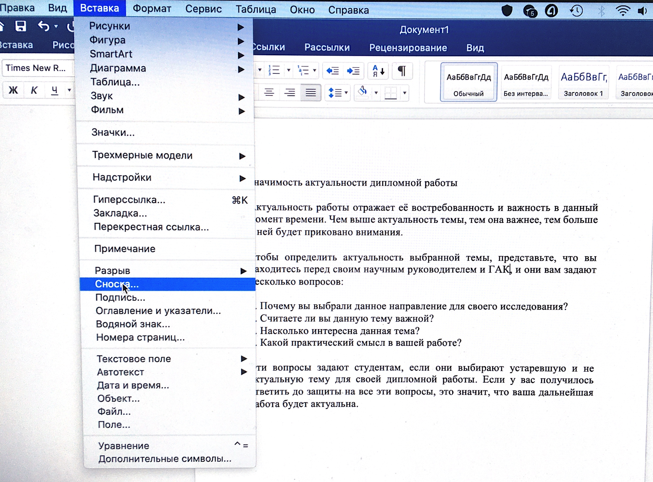The height and width of the screenshot is (482, 653).
Task: Select the Заголовок 1 style
Action: click(x=583, y=82)
